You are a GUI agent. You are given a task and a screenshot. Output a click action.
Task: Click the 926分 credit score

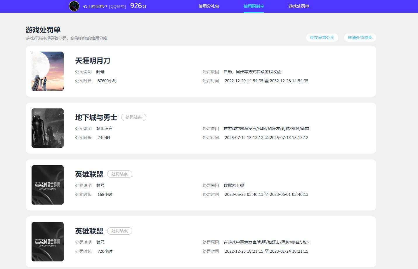click(x=138, y=6)
